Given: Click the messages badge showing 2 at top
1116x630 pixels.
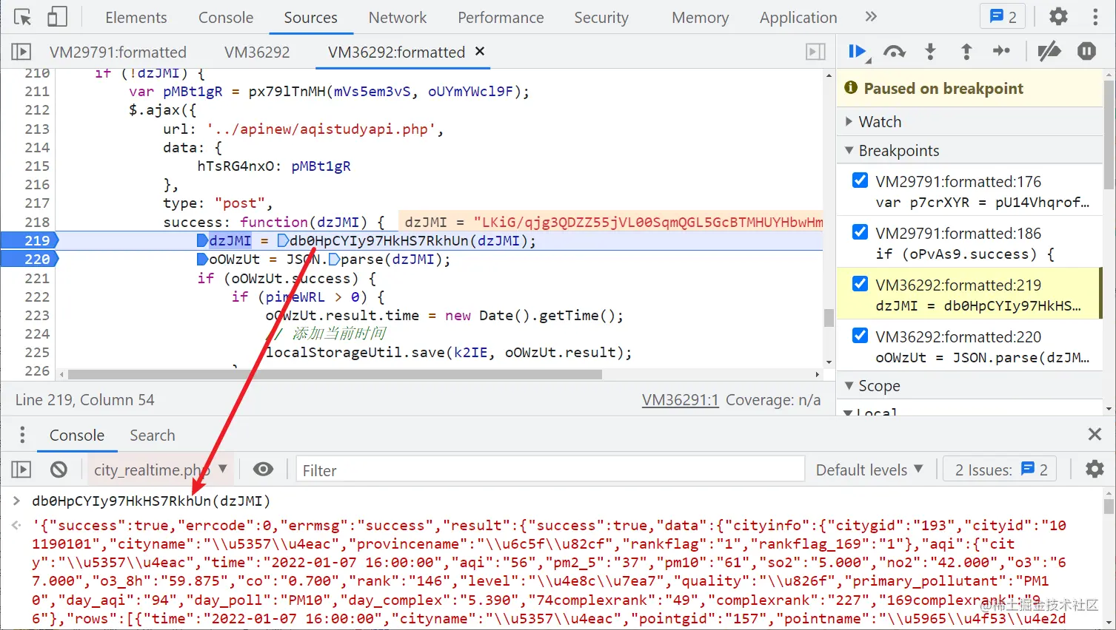Looking at the screenshot, I should click(1003, 16).
